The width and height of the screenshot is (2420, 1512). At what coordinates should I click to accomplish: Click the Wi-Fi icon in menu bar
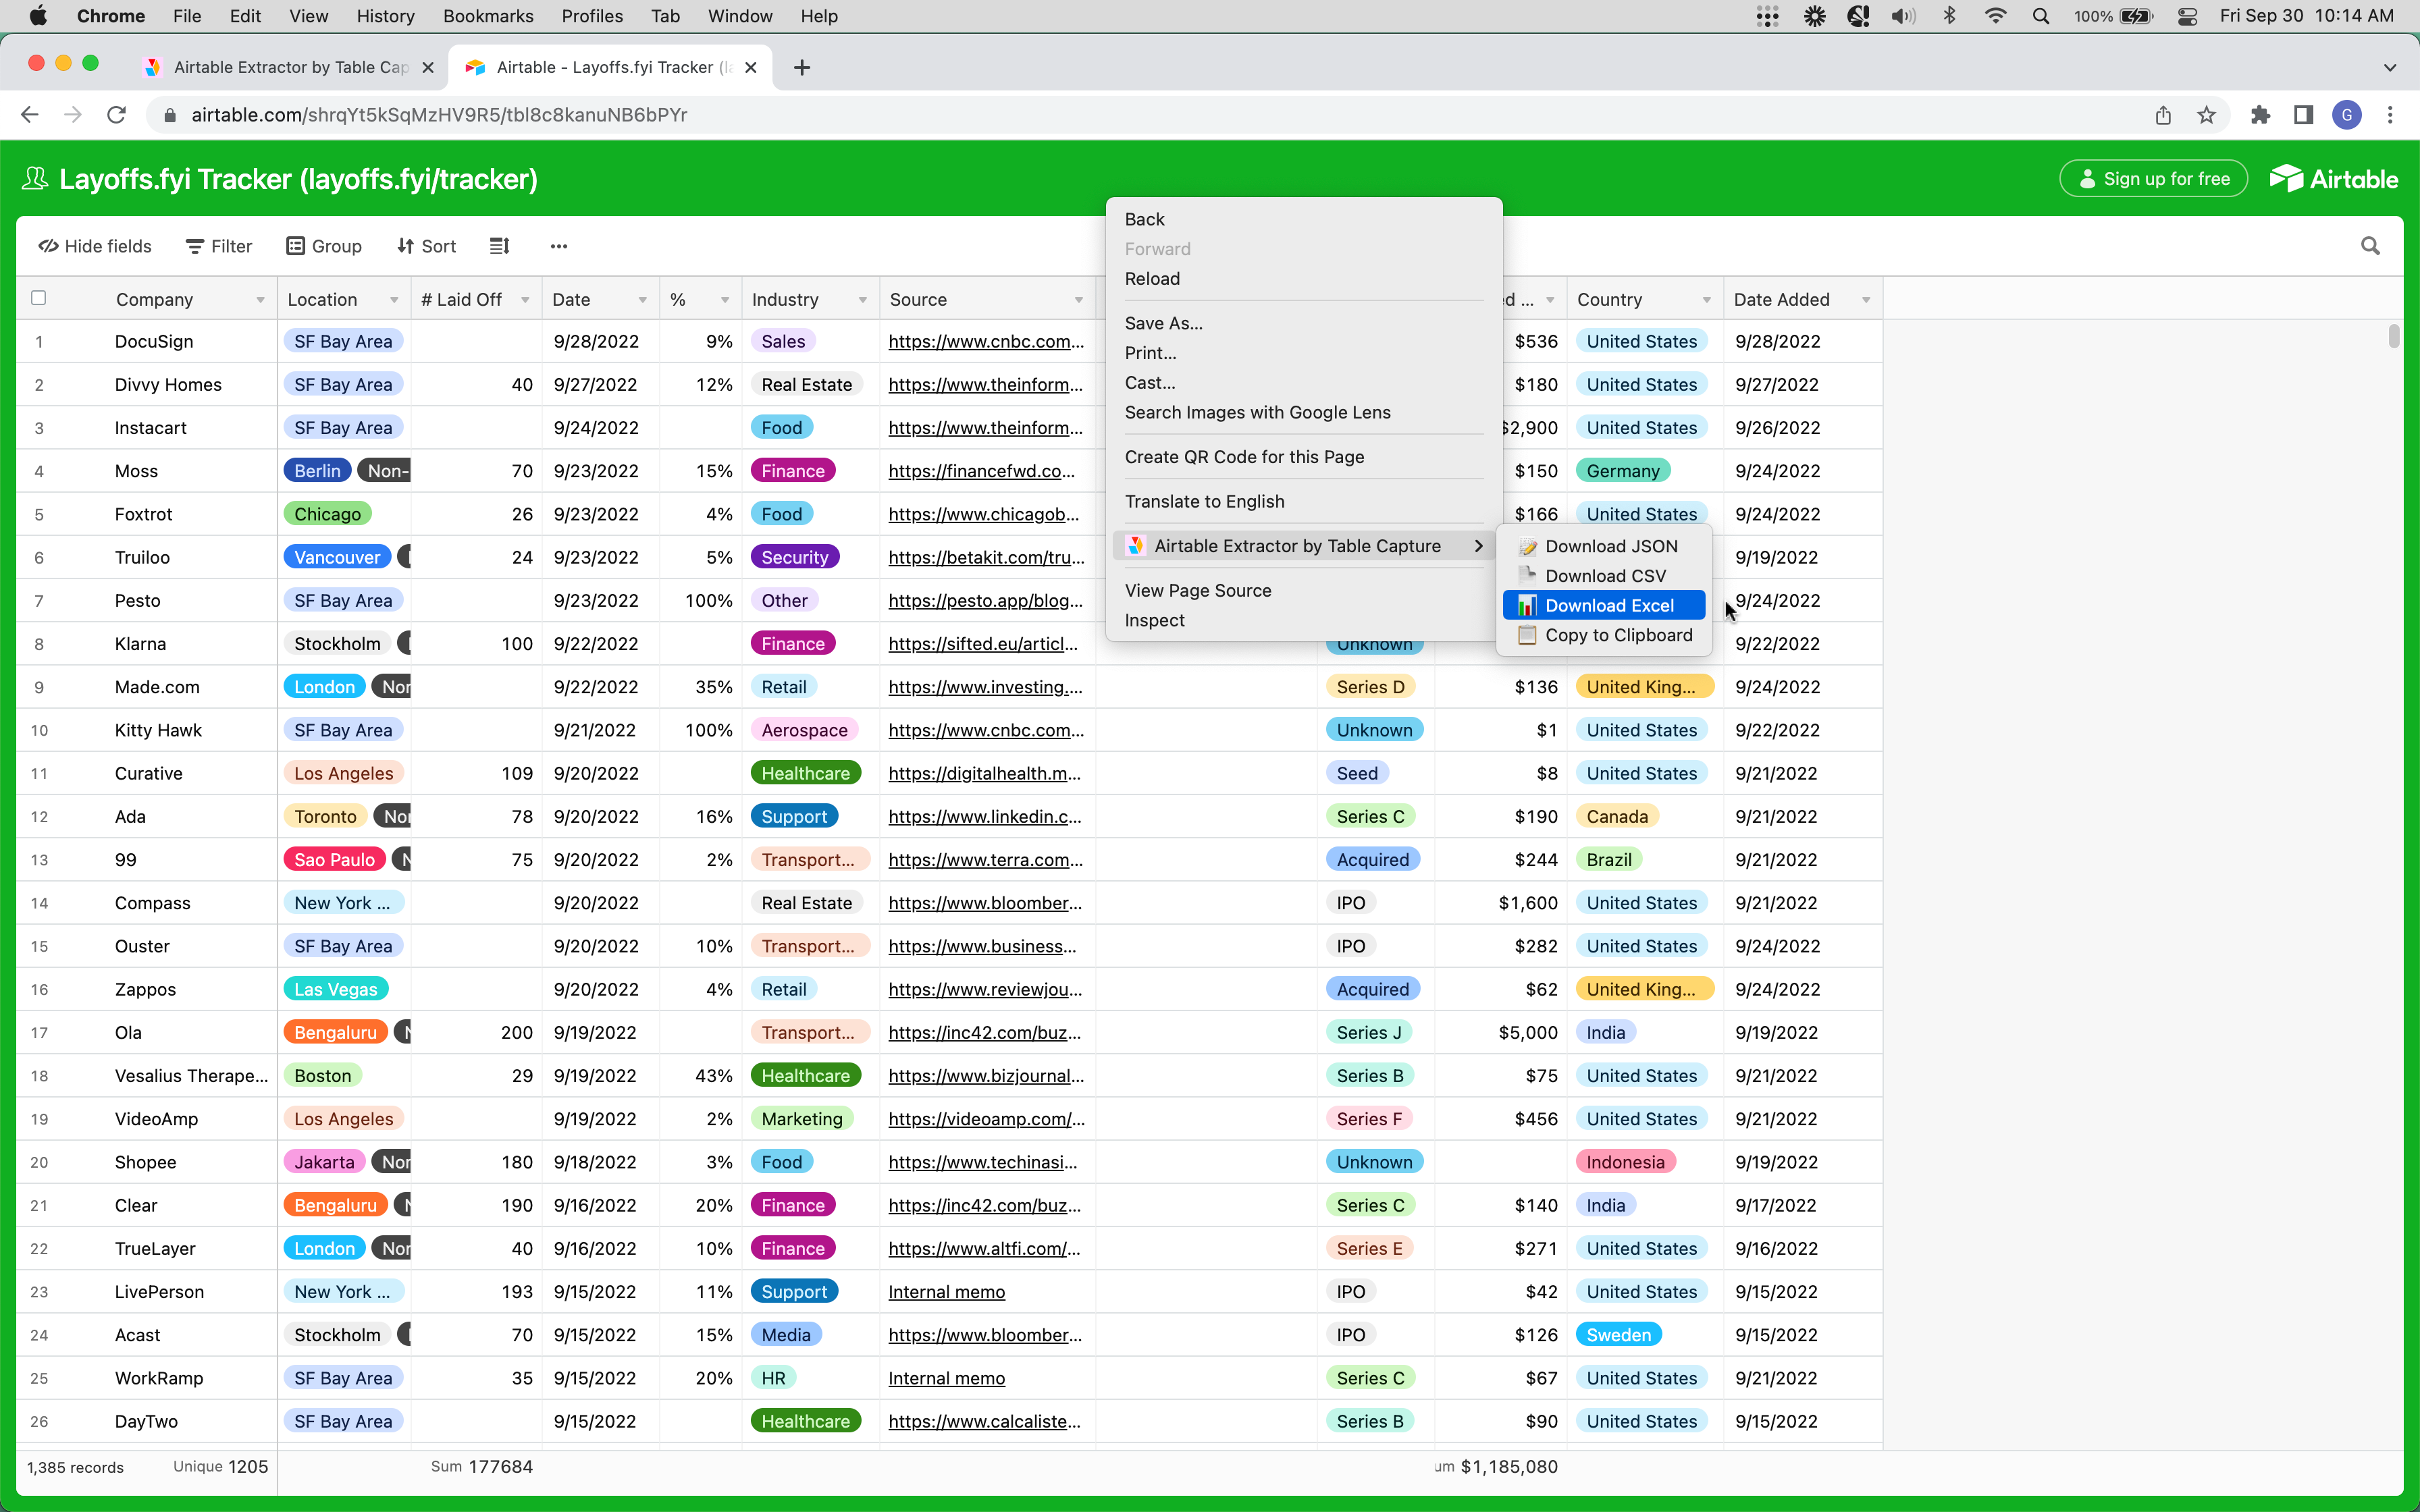point(1996,16)
